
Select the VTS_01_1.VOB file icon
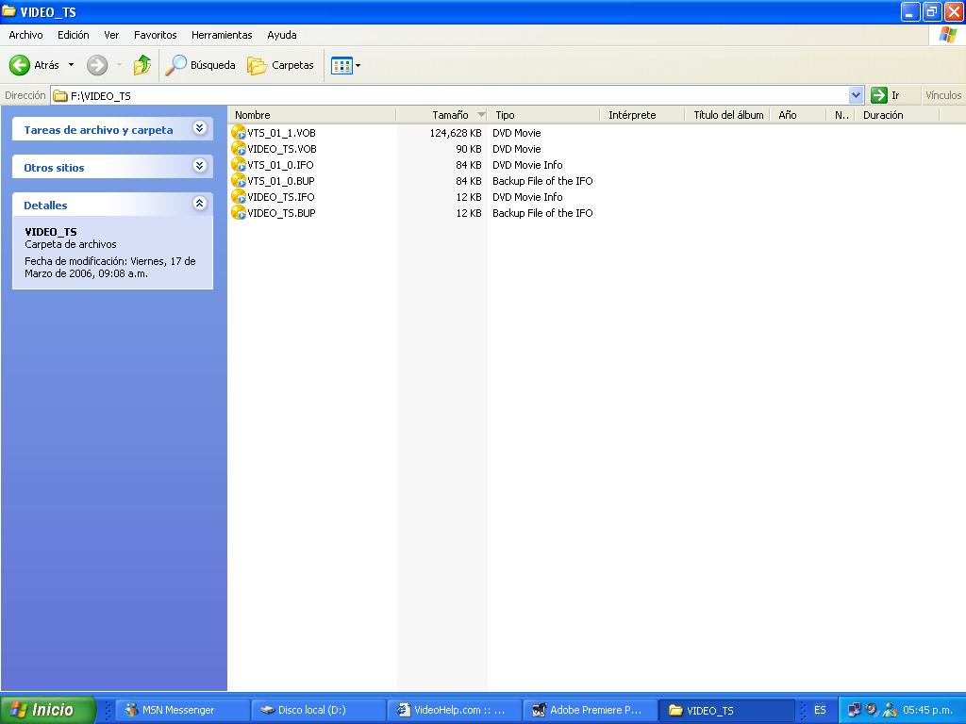point(239,132)
